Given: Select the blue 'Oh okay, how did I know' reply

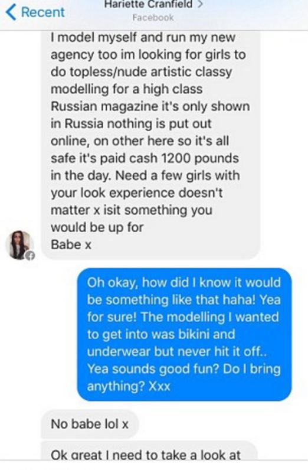Looking at the screenshot, I should pos(184,335).
